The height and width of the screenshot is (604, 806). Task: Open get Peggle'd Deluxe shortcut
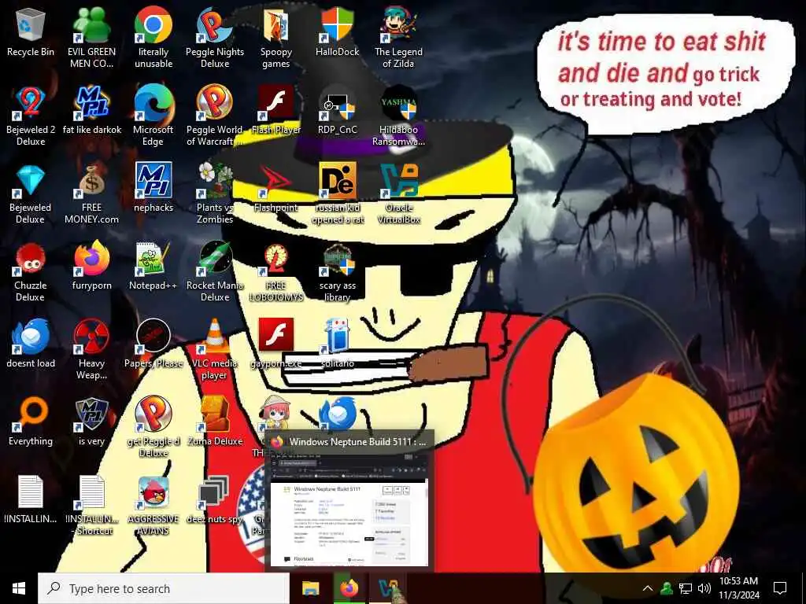tap(153, 415)
